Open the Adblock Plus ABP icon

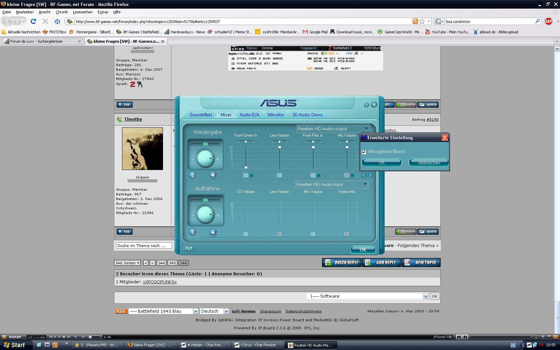tap(548, 21)
